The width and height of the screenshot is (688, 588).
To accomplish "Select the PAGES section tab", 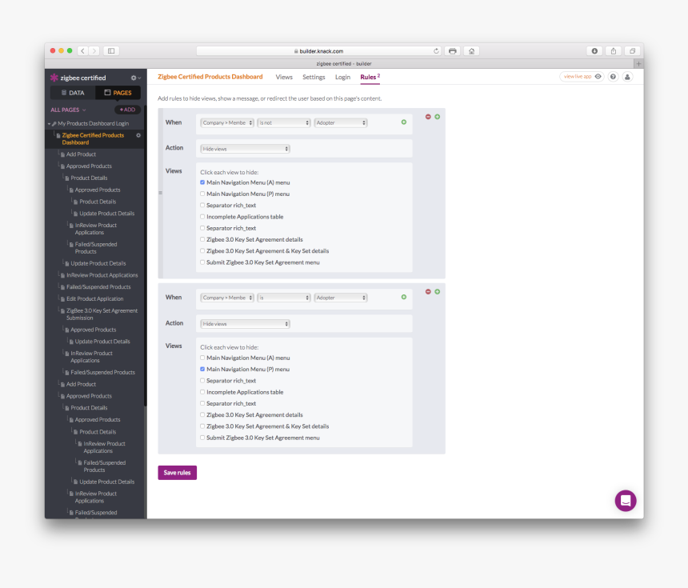I will [118, 93].
